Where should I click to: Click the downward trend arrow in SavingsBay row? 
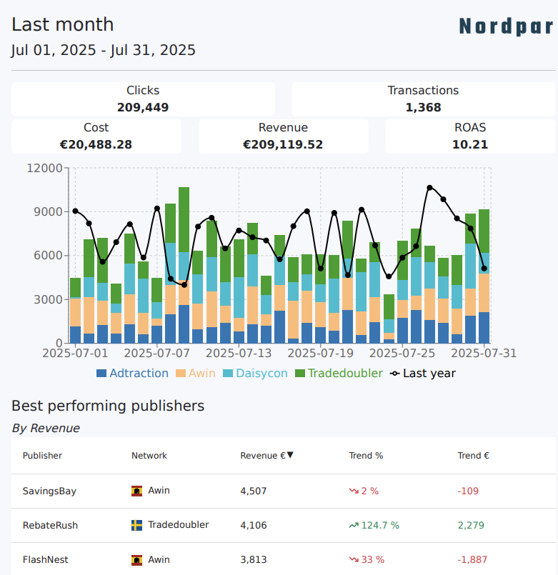tap(354, 491)
